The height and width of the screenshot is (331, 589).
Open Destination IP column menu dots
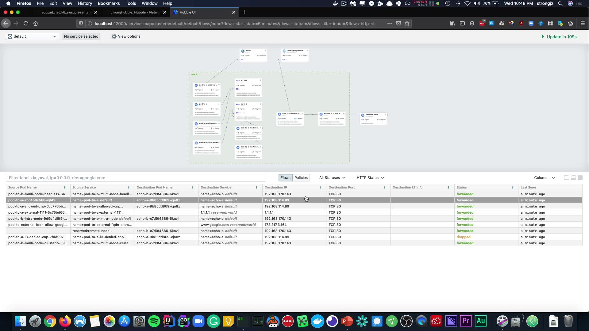pyautogui.click(x=320, y=188)
